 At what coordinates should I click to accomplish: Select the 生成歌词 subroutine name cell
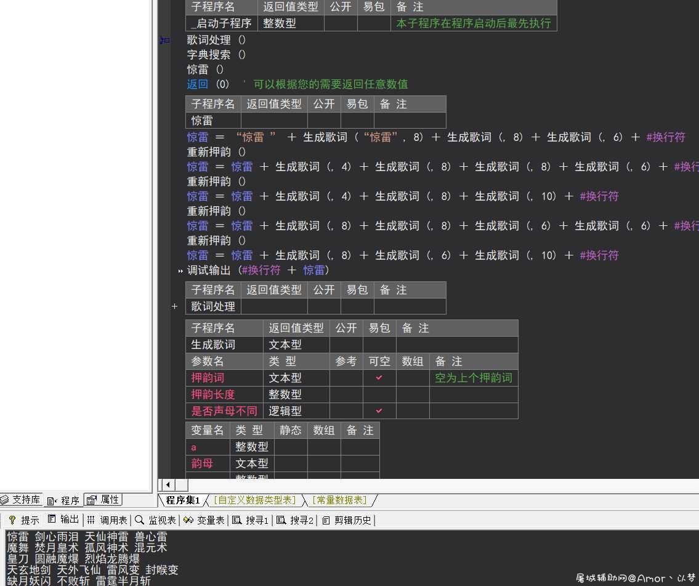pyautogui.click(x=224, y=345)
